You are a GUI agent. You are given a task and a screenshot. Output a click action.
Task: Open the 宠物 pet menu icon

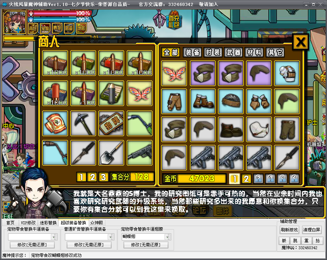tap(45, 28)
